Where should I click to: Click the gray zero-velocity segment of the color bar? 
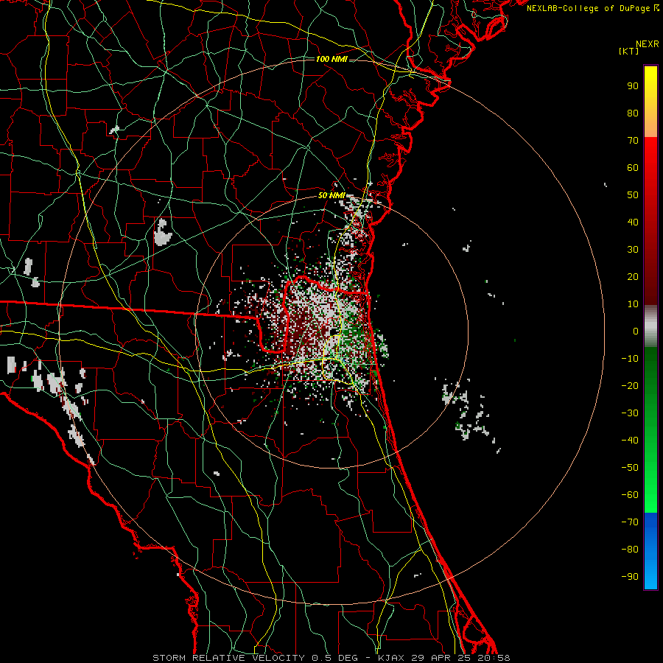(650, 326)
